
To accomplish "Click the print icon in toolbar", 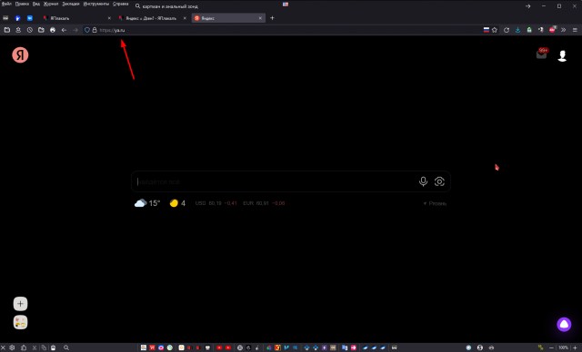I will click(x=53, y=30).
